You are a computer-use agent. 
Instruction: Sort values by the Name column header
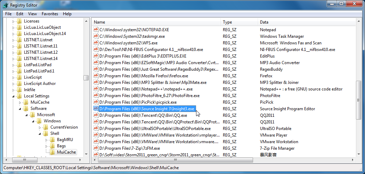coord(156,22)
